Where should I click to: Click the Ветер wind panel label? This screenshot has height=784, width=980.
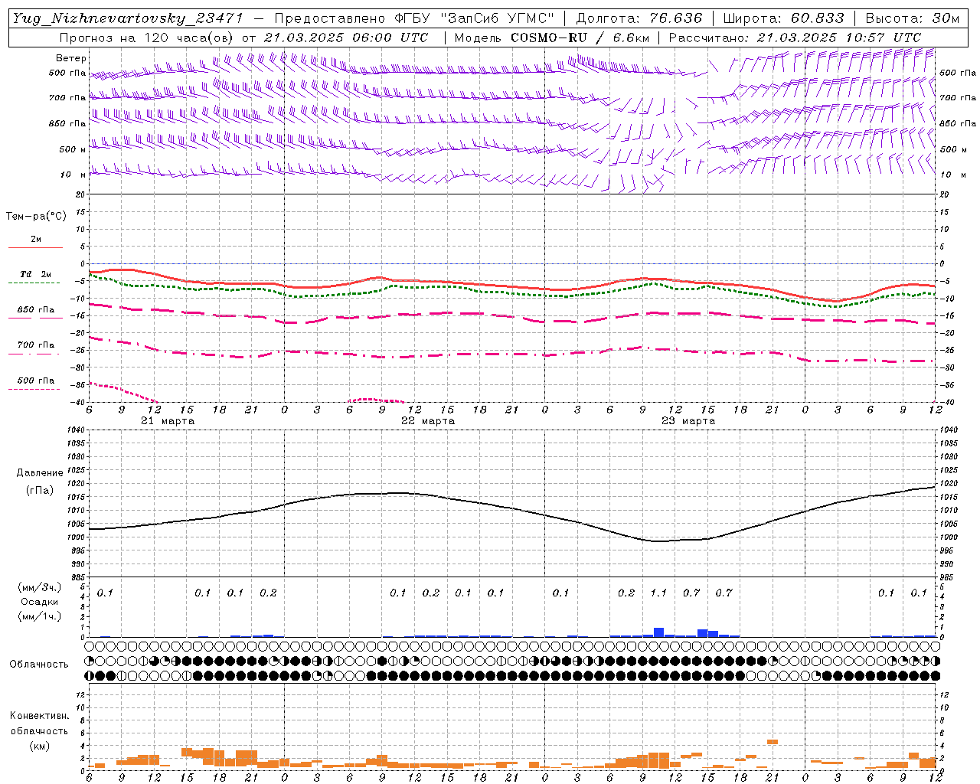(71, 58)
